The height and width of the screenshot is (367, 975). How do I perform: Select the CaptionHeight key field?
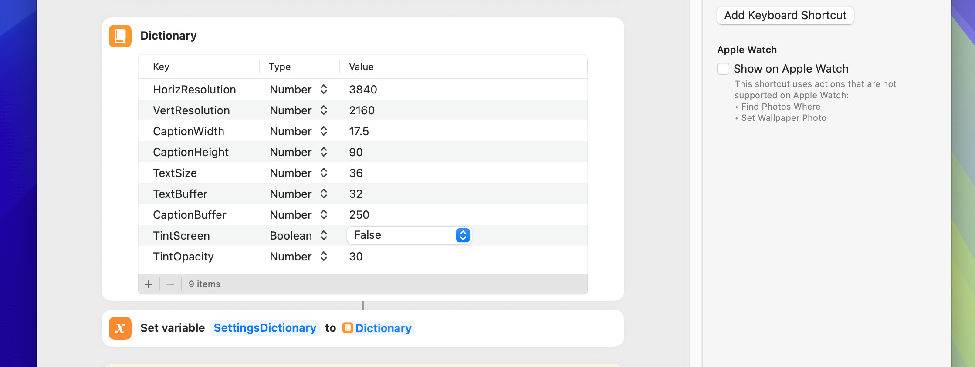click(x=191, y=152)
